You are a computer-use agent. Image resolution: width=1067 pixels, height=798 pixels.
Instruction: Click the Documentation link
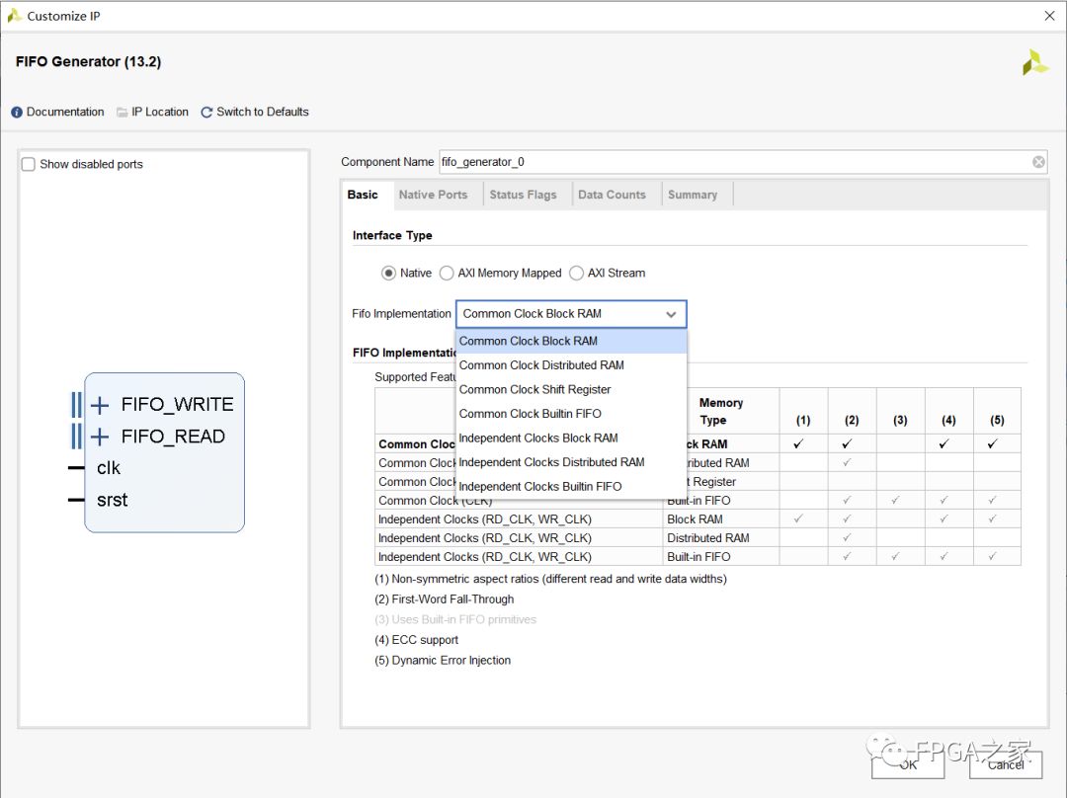(65, 112)
